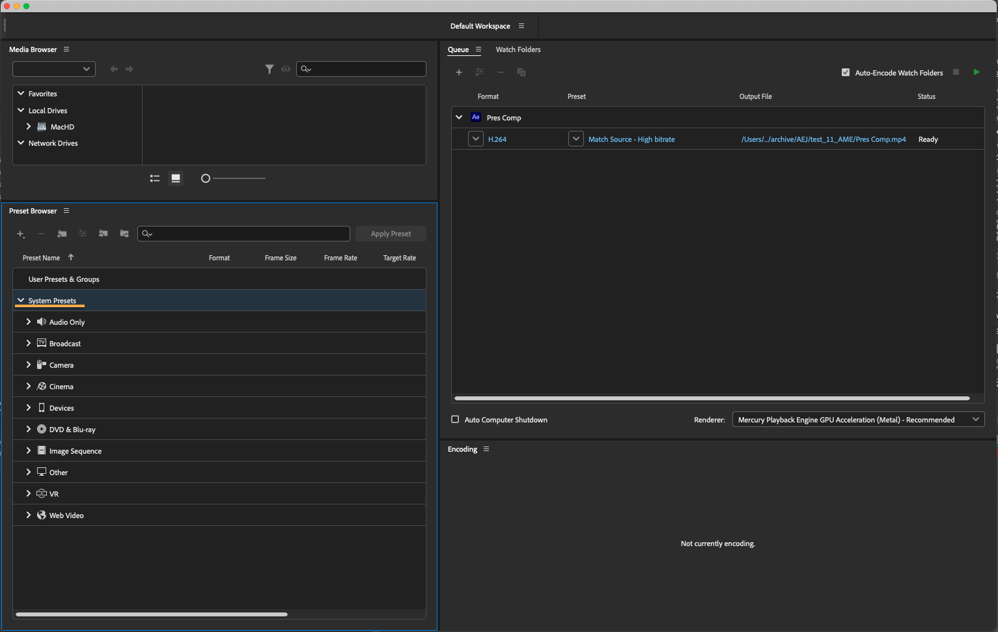998x632 pixels.
Task: Switch to the Watch Folders tab
Action: (518, 49)
